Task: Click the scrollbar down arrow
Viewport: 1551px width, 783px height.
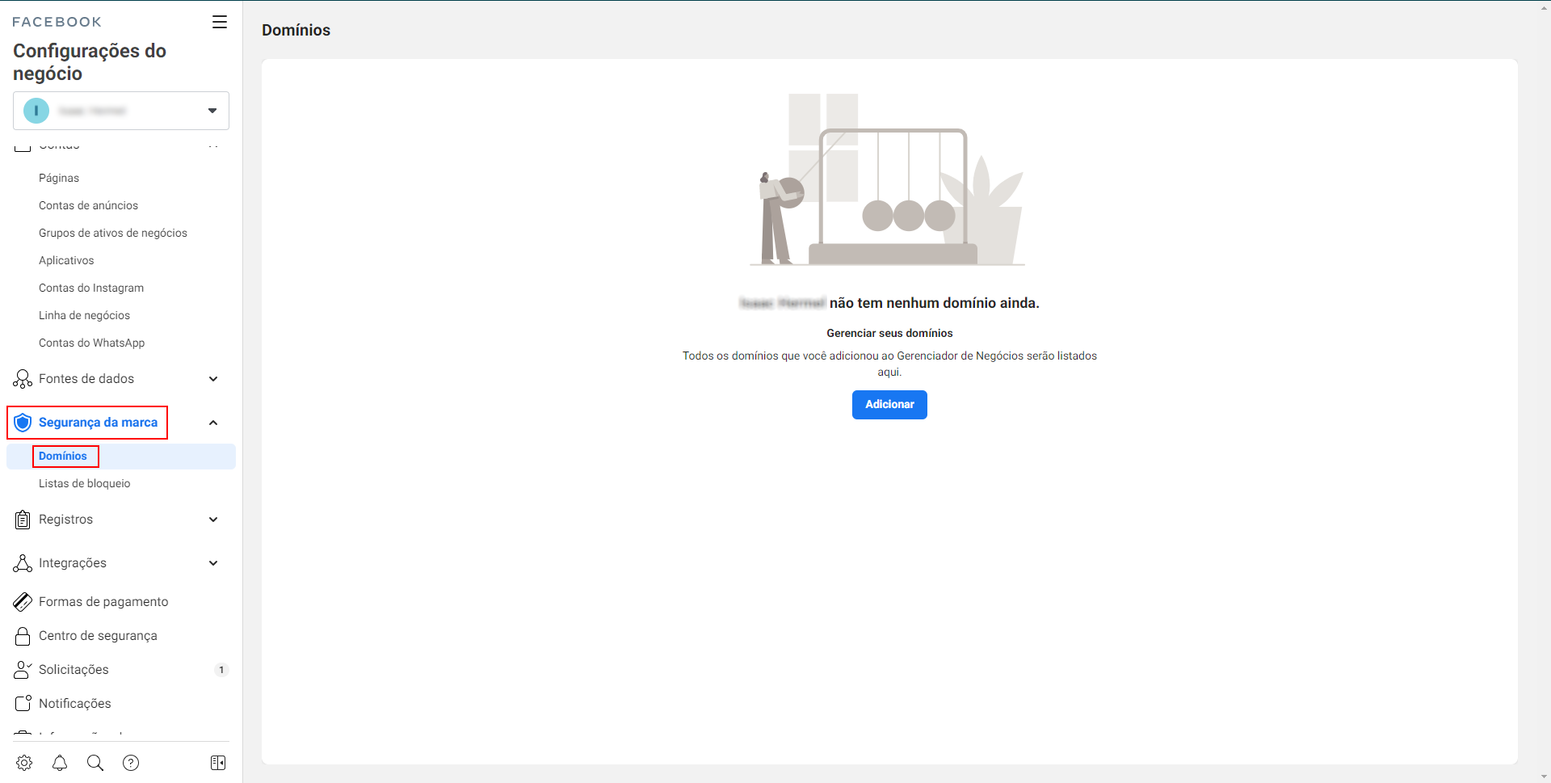Action: click(x=1544, y=777)
